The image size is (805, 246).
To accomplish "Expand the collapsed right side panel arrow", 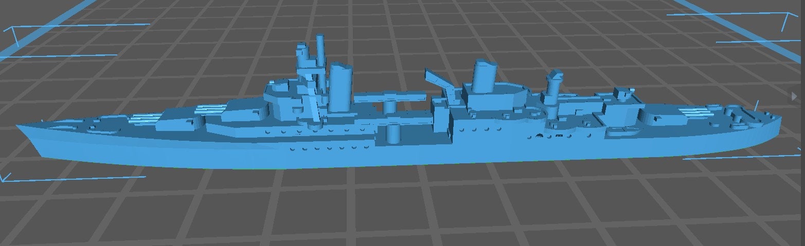I will coord(795,96).
